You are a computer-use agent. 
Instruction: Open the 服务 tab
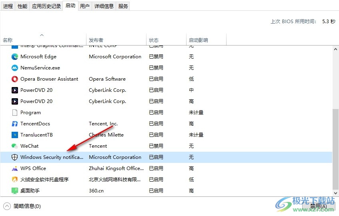pos(123,6)
